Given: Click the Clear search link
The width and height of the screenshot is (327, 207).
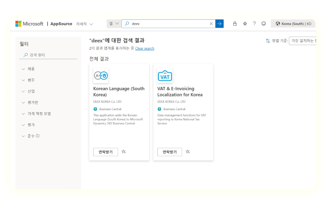Looking at the screenshot, I should [x=144, y=48].
